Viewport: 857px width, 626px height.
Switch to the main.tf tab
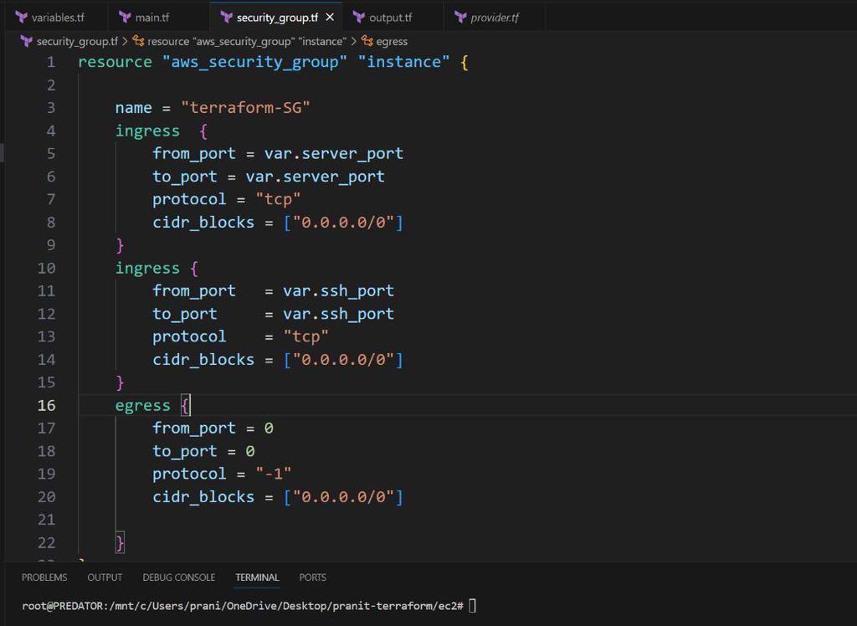158,18
